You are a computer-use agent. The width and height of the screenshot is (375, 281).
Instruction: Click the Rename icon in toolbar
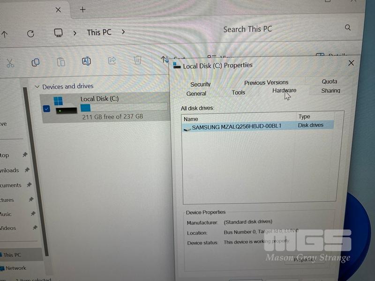[x=86, y=61]
